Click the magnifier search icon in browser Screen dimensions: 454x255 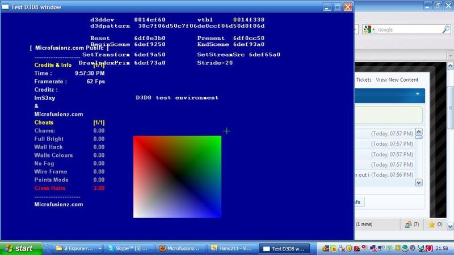tap(446, 29)
